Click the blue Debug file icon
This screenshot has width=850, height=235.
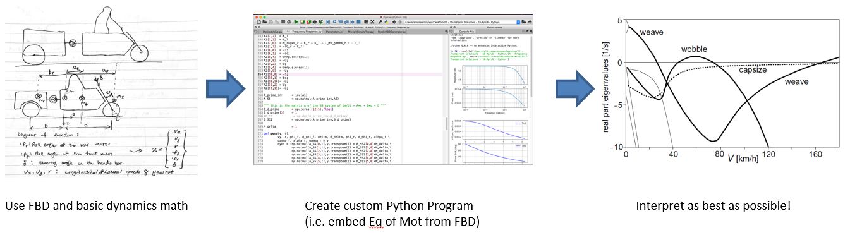[327, 22]
